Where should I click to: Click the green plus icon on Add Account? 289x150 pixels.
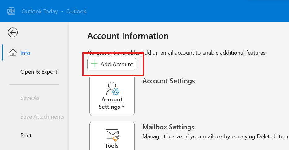(94, 64)
